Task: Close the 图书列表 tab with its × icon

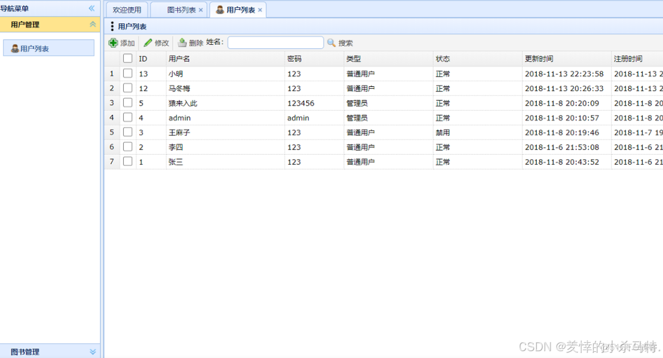Action: tap(201, 10)
